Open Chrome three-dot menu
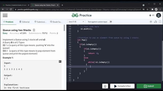Screen dimensions: 163x91 point(160,9)
